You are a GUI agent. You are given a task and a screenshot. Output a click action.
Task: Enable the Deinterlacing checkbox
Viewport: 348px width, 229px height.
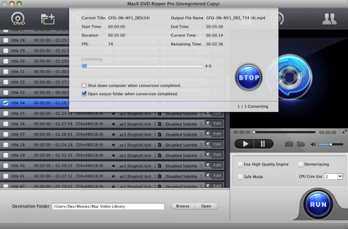(300, 165)
